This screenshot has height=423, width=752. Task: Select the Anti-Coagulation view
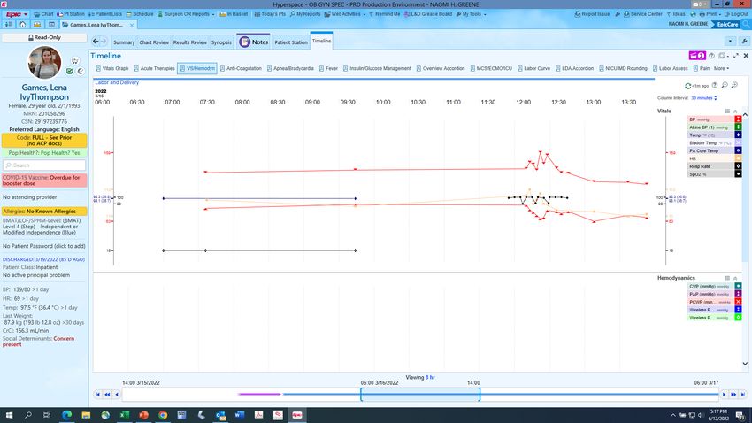click(x=241, y=68)
